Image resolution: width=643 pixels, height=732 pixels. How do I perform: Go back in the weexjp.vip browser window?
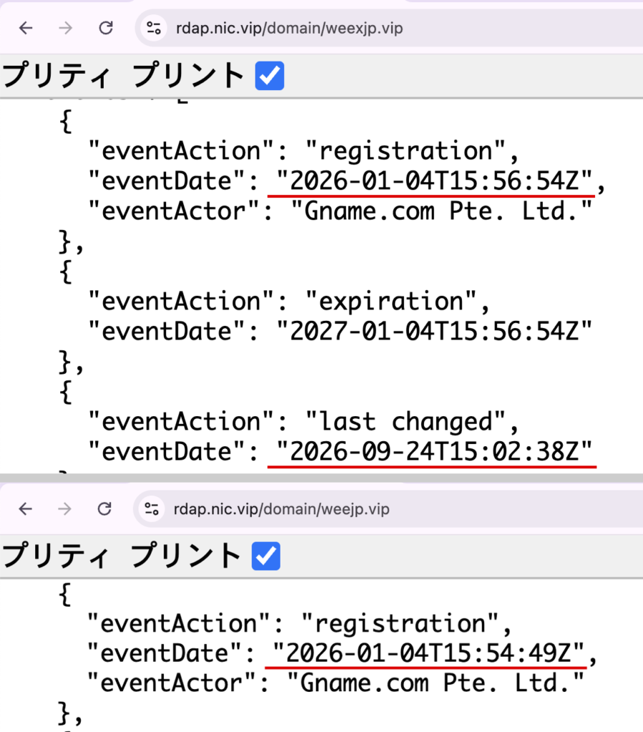[x=26, y=28]
